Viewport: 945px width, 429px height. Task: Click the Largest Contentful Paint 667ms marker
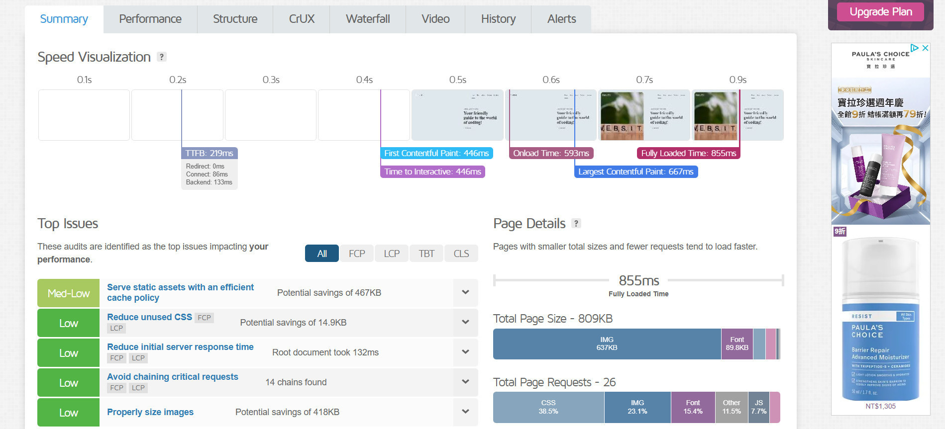(x=635, y=172)
